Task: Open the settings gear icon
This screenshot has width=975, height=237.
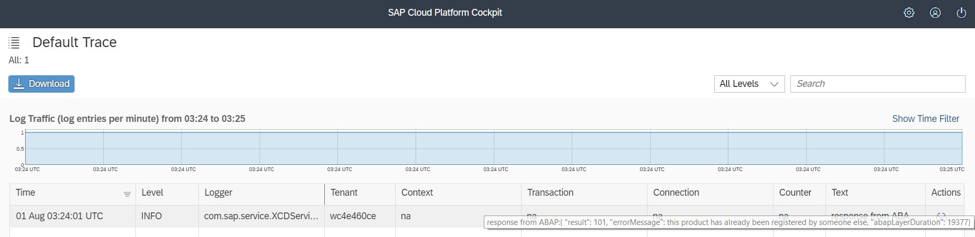Action: click(x=909, y=13)
